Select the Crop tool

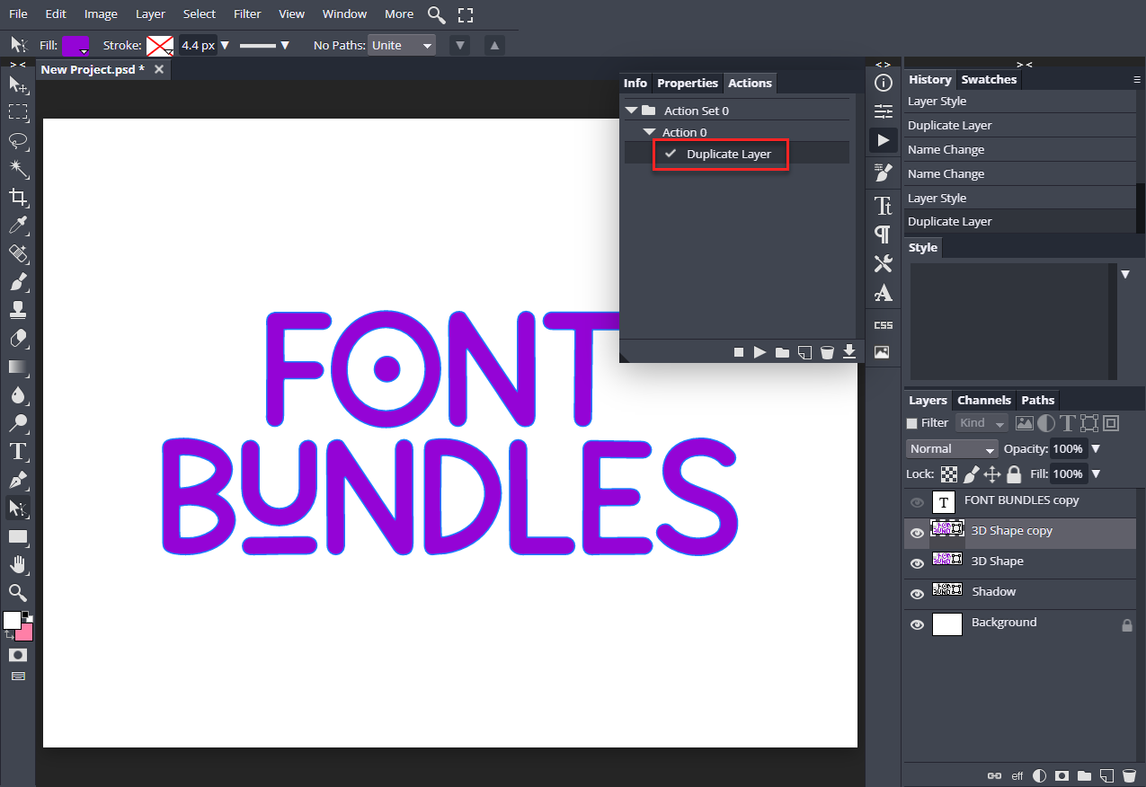(18, 198)
